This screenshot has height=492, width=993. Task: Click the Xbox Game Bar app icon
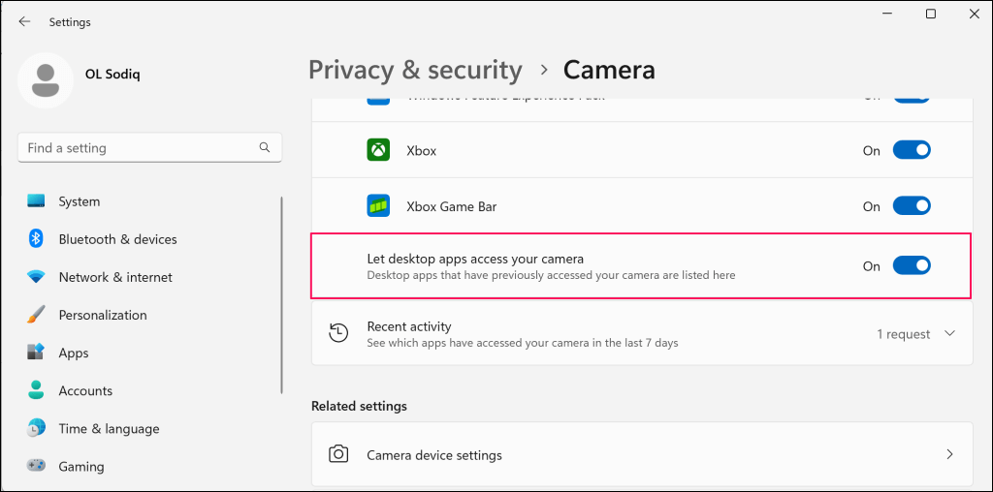pyautogui.click(x=378, y=206)
